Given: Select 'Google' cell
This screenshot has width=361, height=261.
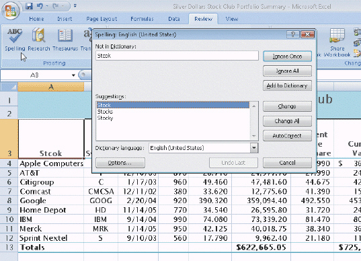Looking at the screenshot, I should [x=51, y=200].
